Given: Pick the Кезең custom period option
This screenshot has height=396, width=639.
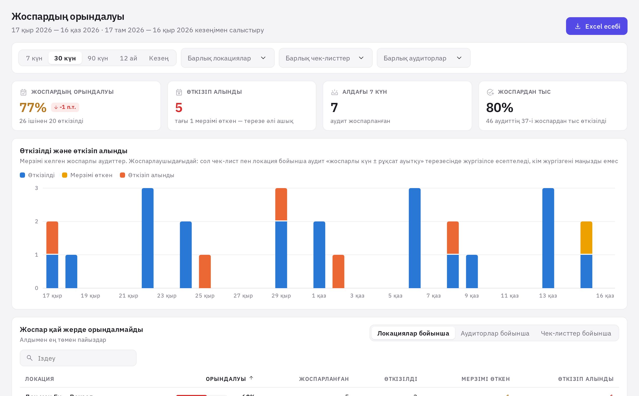Looking at the screenshot, I should 159,58.
